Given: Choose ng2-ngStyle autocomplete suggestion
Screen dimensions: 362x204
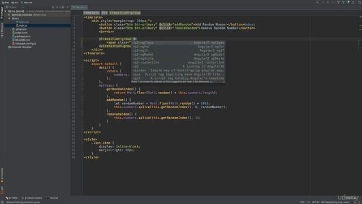Looking at the screenshot, I should (x=178, y=58).
